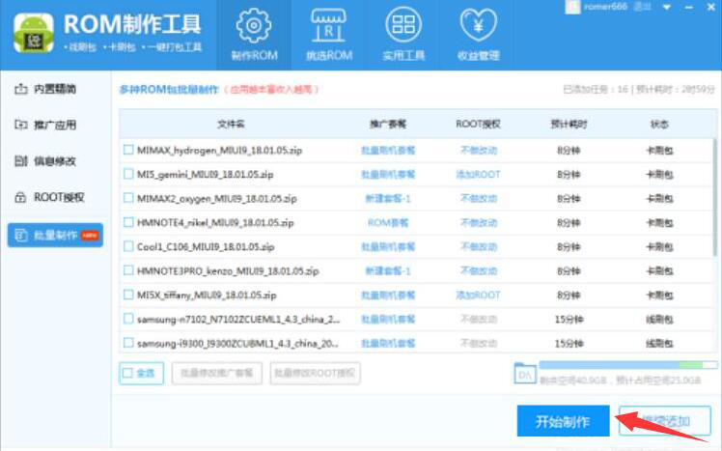
Task: Open 新建套餐-1 link for HMNOTE3PRO_kenzo row
Action: click(388, 270)
